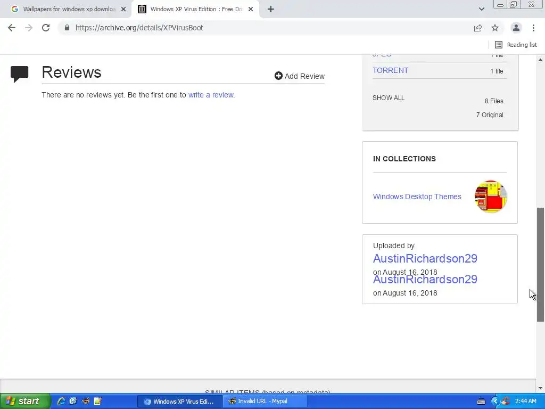Viewport: 545px width, 409px height.
Task: Expand the tab search dropdown arrow
Action: point(481,10)
